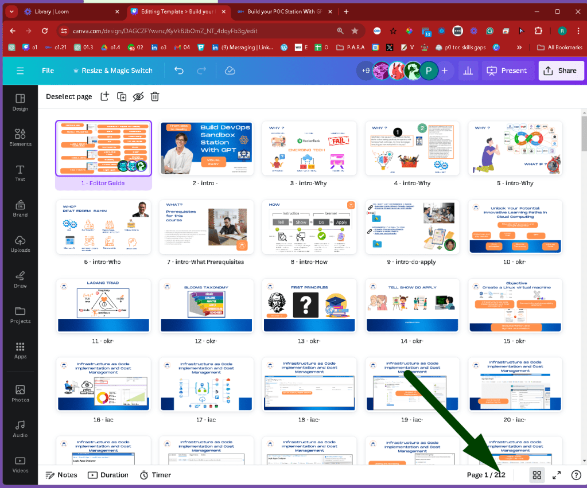The width and height of the screenshot is (587, 488).
Task: Open the Share dialog
Action: click(x=561, y=71)
